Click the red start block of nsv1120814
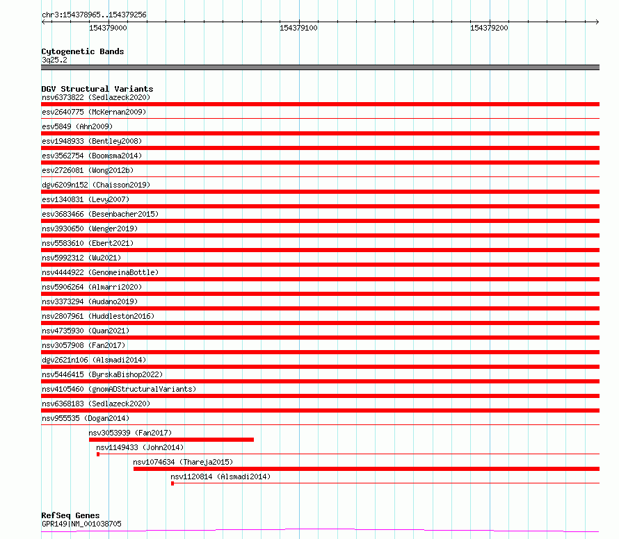This screenshot has width=619, height=539. tap(172, 483)
